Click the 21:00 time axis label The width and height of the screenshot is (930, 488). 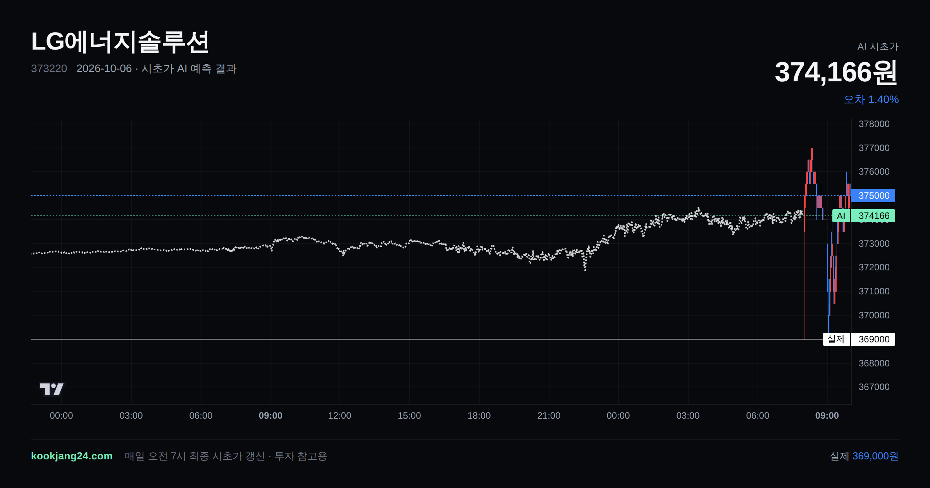pos(549,416)
